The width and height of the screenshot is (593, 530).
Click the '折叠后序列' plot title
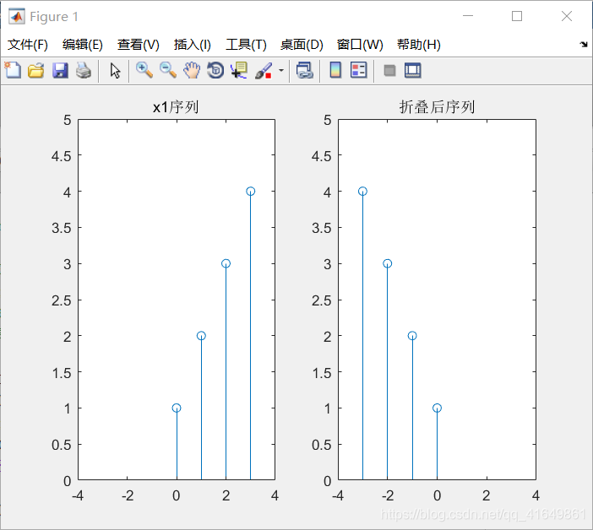[437, 107]
